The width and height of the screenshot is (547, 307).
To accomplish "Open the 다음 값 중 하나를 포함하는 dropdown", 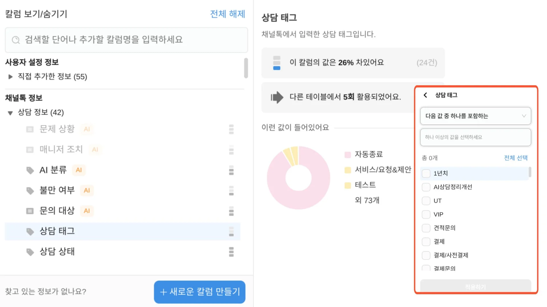I will click(x=475, y=116).
